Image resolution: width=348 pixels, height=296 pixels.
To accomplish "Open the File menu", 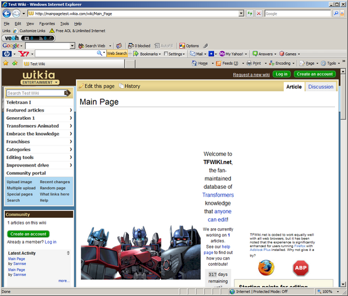I will (6, 23).
